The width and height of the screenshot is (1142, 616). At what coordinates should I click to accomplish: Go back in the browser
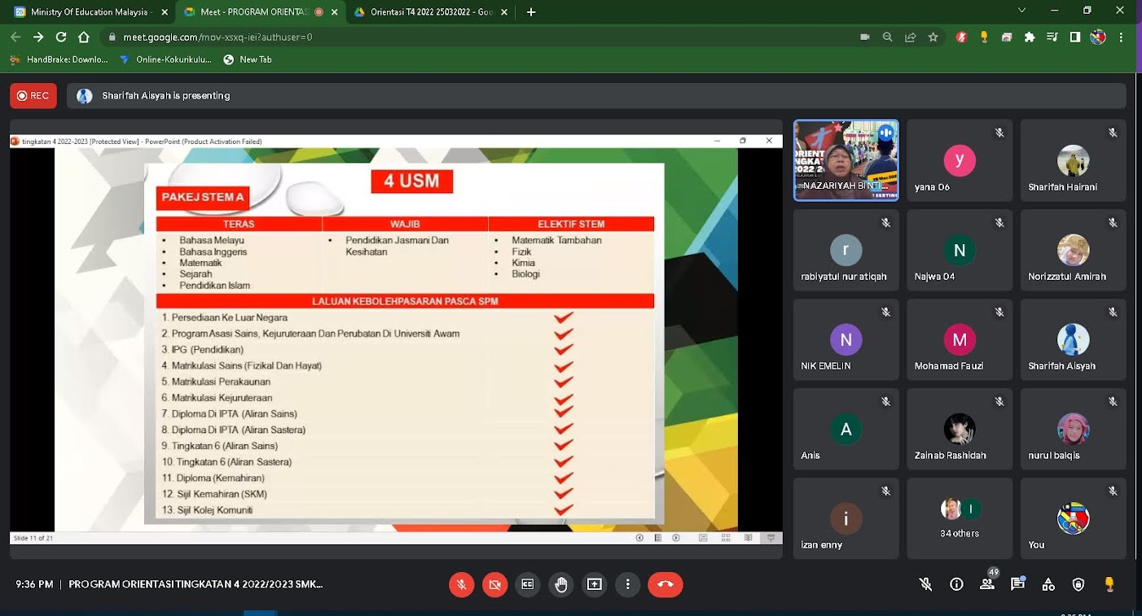[x=15, y=37]
